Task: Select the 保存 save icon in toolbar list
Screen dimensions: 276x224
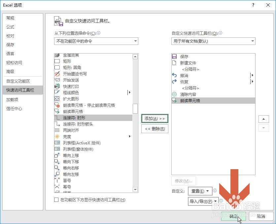Action: tap(174, 56)
